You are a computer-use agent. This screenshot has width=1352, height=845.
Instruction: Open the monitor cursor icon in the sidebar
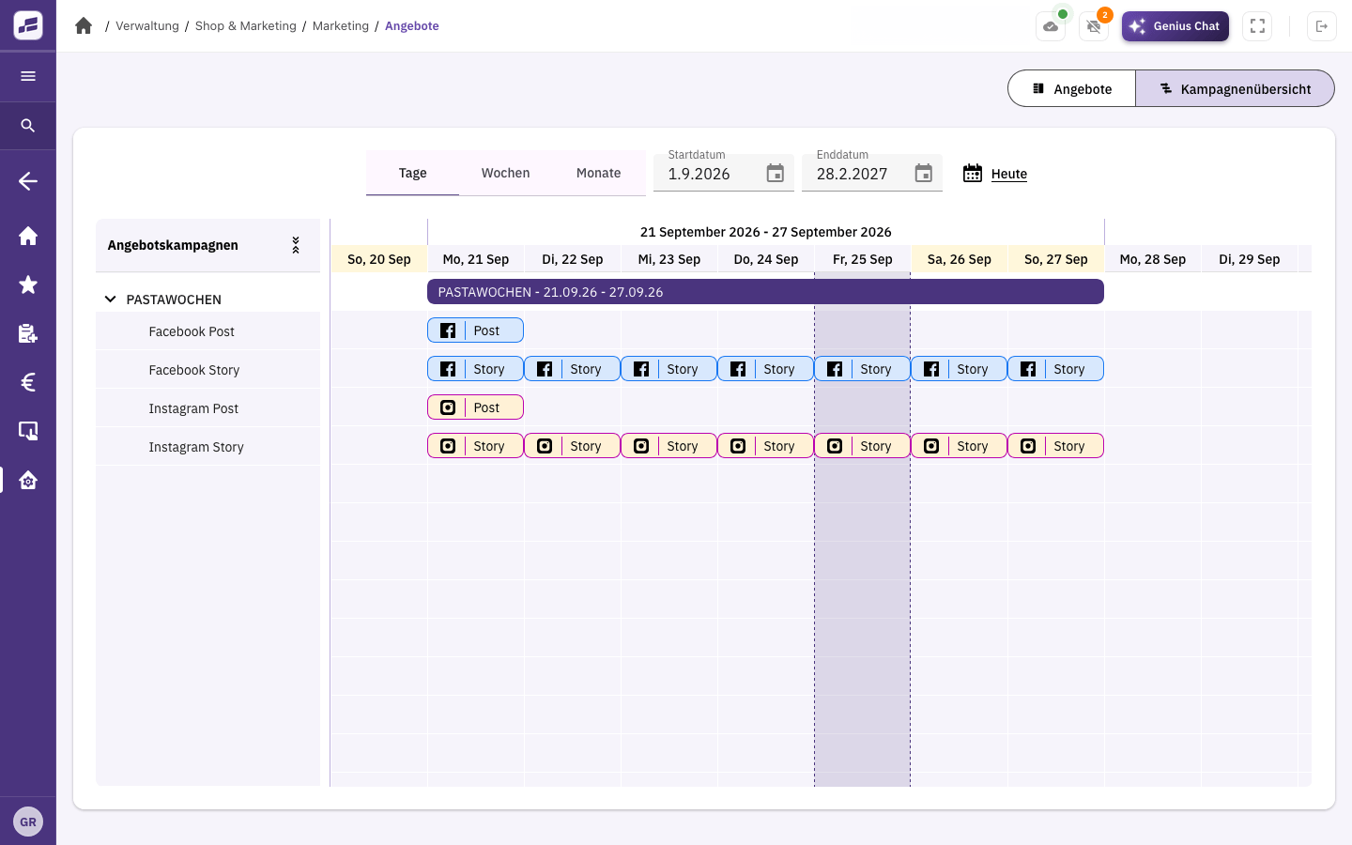coord(28,431)
